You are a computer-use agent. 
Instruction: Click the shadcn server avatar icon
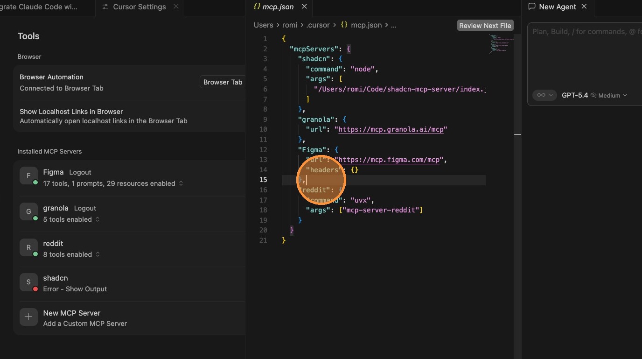pyautogui.click(x=28, y=282)
